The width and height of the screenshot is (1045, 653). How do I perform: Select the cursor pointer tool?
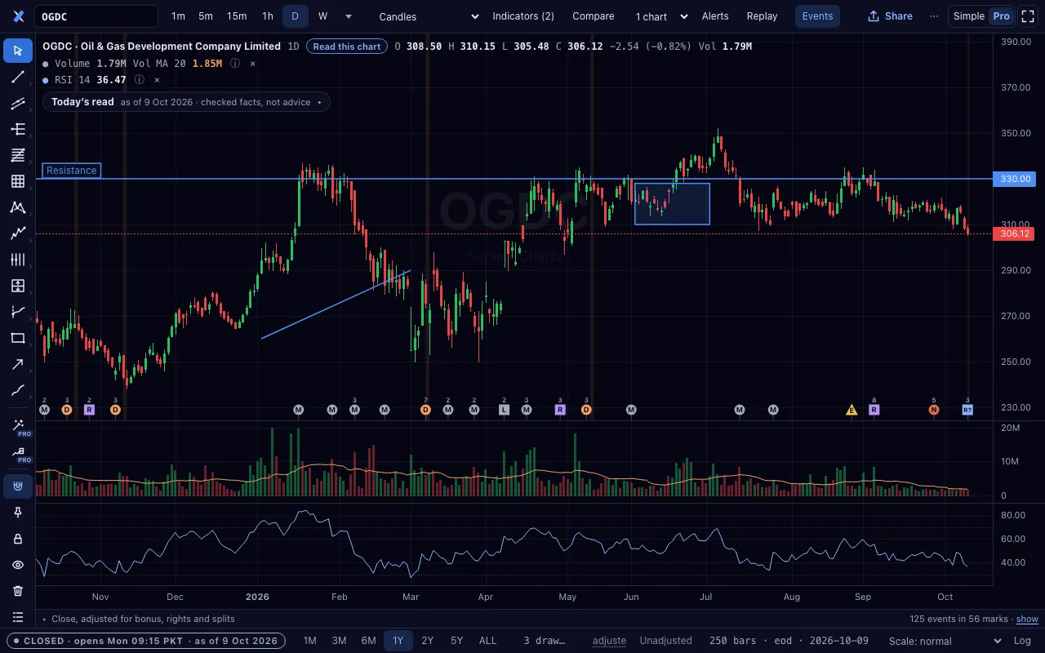click(18, 51)
